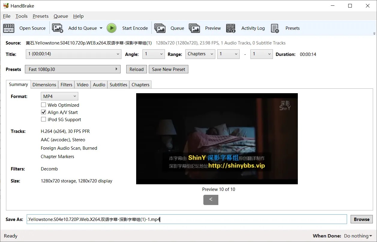Open the Tools menu
The image size is (377, 242).
pyautogui.click(x=21, y=16)
